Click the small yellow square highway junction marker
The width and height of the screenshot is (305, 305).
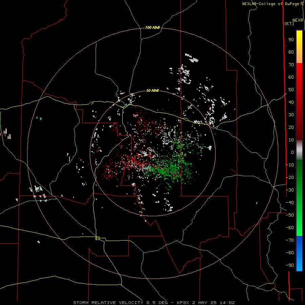click(98, 238)
